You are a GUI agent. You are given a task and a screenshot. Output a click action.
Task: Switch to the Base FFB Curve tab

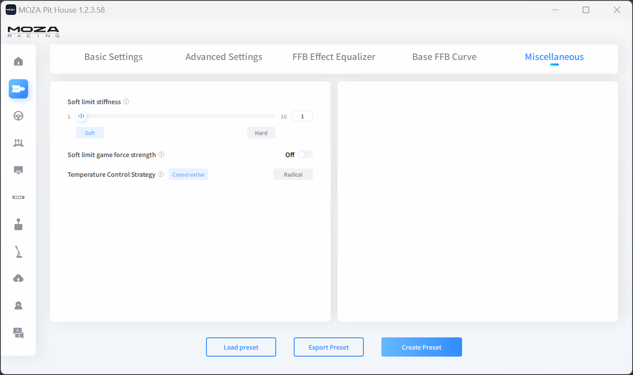[x=444, y=57]
